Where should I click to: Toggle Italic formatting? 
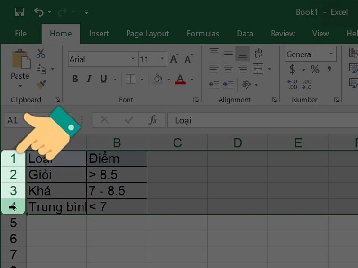(x=89, y=79)
